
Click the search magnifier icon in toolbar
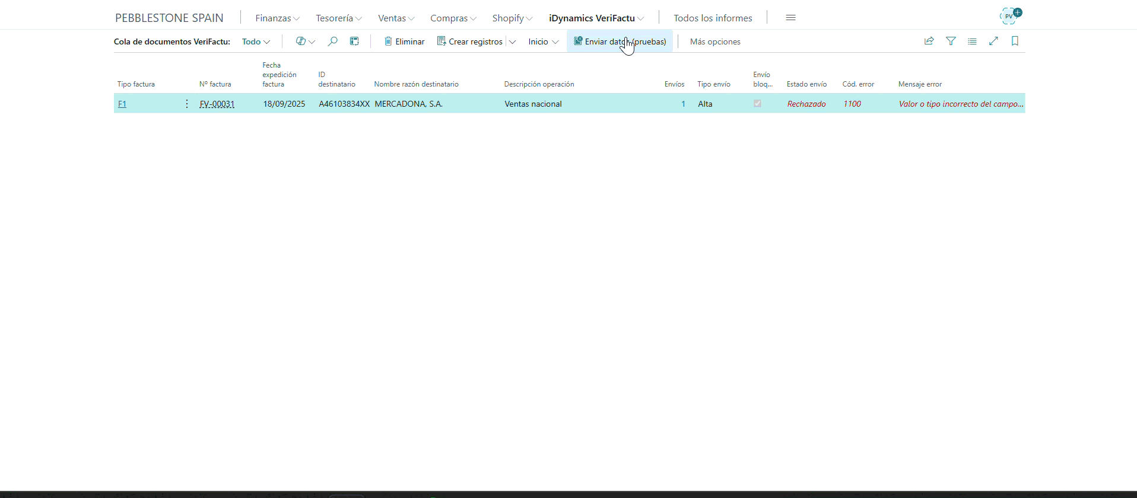333,41
